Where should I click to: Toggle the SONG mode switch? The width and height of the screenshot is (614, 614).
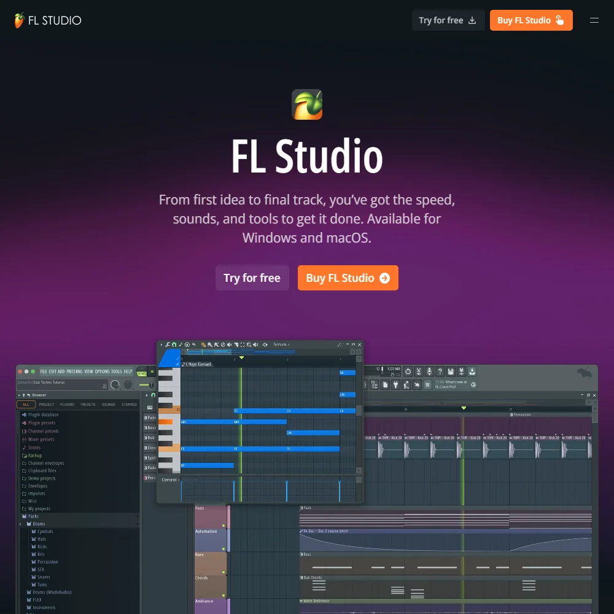tap(141, 373)
